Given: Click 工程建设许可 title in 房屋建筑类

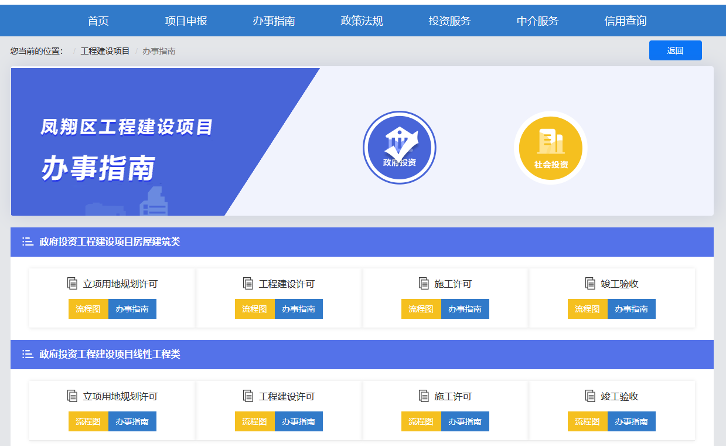Looking at the screenshot, I should click(287, 284).
